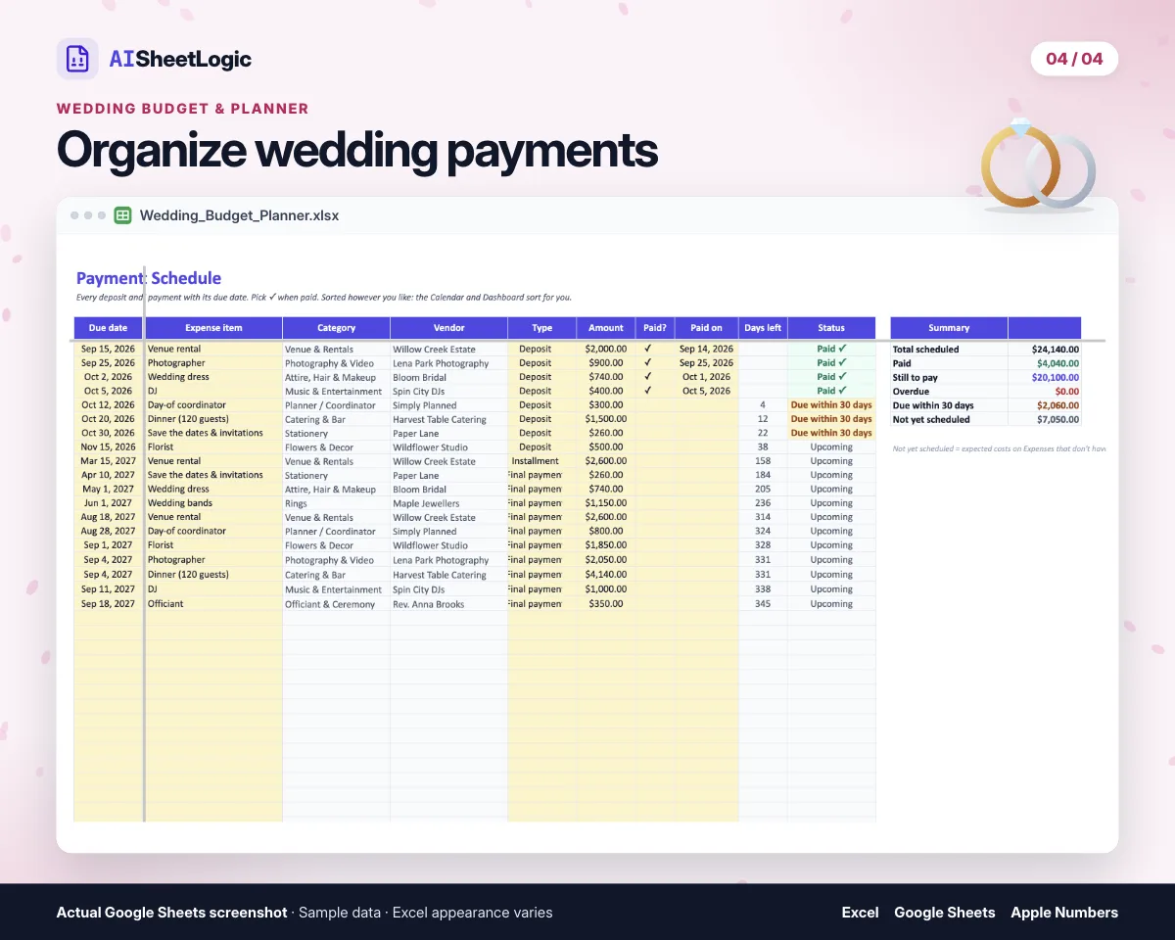The width and height of the screenshot is (1175, 940).
Task: Click the Still to pay summary label
Action: coord(916,377)
